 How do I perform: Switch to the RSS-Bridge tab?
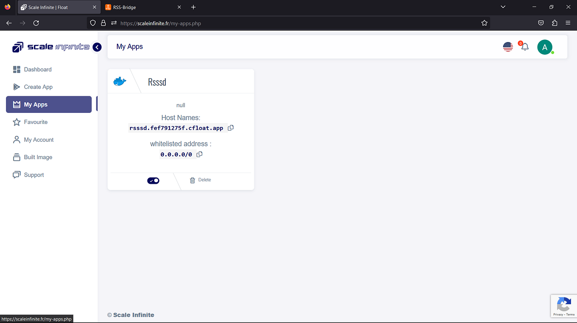tap(140, 7)
